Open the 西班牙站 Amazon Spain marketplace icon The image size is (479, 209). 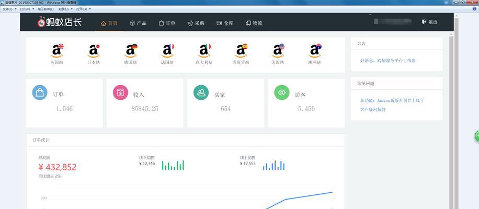[241, 51]
